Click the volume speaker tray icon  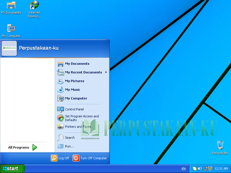click(200, 169)
